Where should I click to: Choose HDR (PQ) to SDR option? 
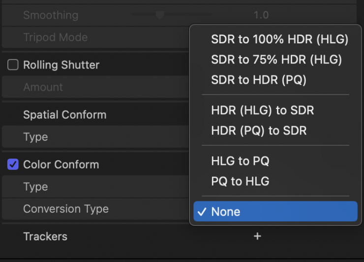coord(259,131)
